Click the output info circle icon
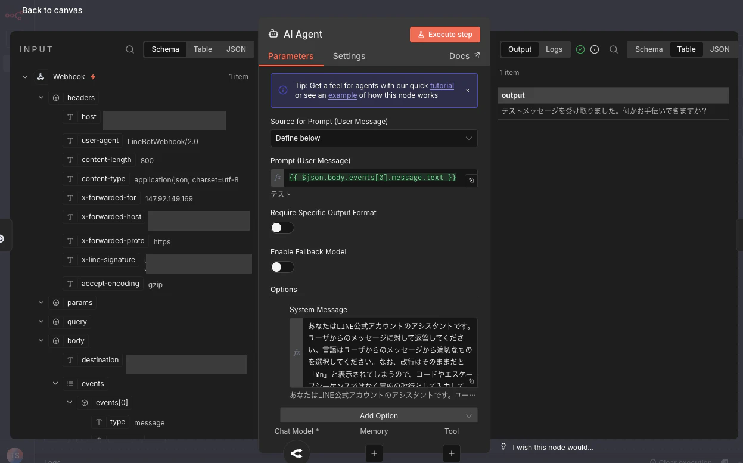743x463 pixels. 595,49
